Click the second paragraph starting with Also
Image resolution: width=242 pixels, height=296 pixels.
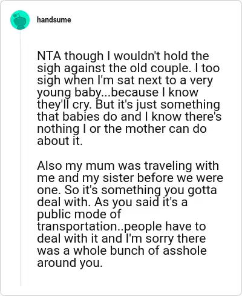click(130, 214)
